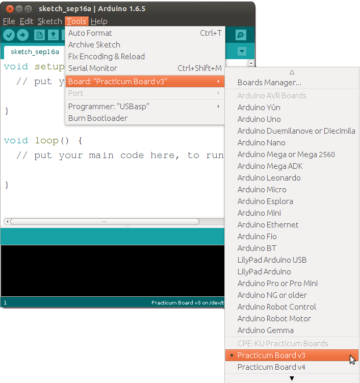Switch to the sketch_sep16a tab
The height and width of the screenshot is (383, 360).
coord(35,52)
